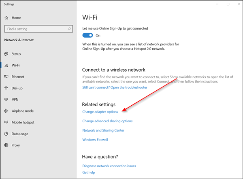
Task: Open the Windows Firewall link
Action: [x=95, y=140]
